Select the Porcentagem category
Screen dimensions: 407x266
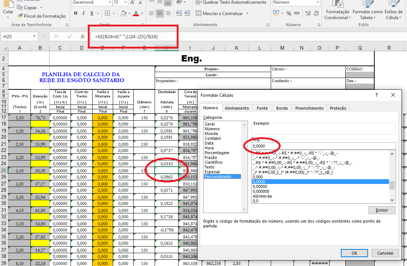click(x=217, y=153)
